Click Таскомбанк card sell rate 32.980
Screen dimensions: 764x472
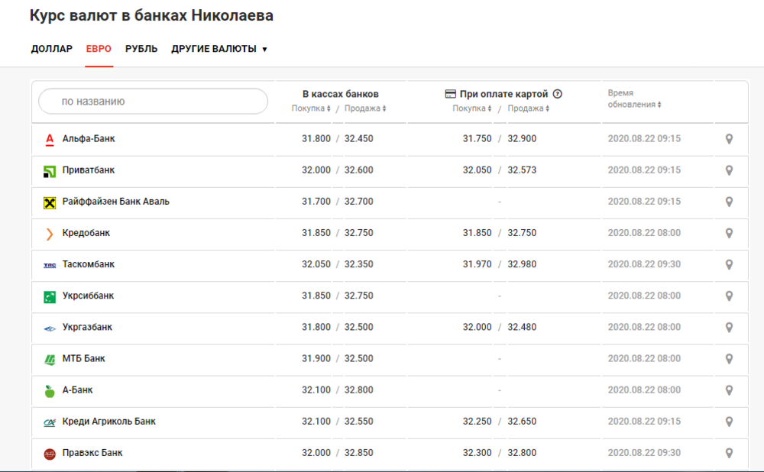coord(522,264)
